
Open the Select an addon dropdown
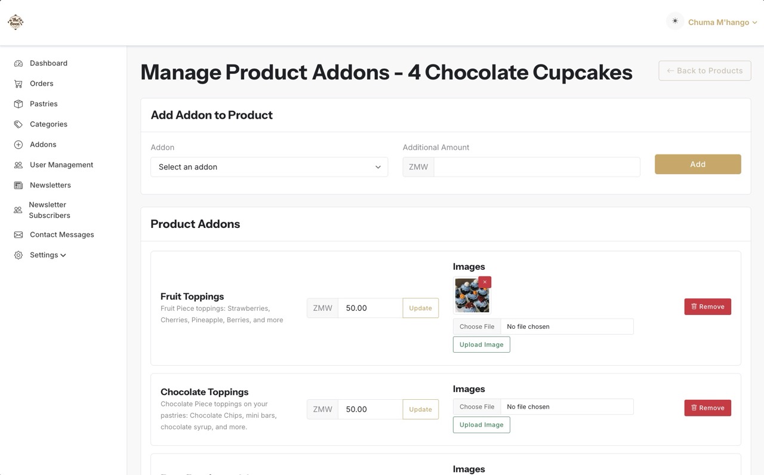(x=269, y=167)
